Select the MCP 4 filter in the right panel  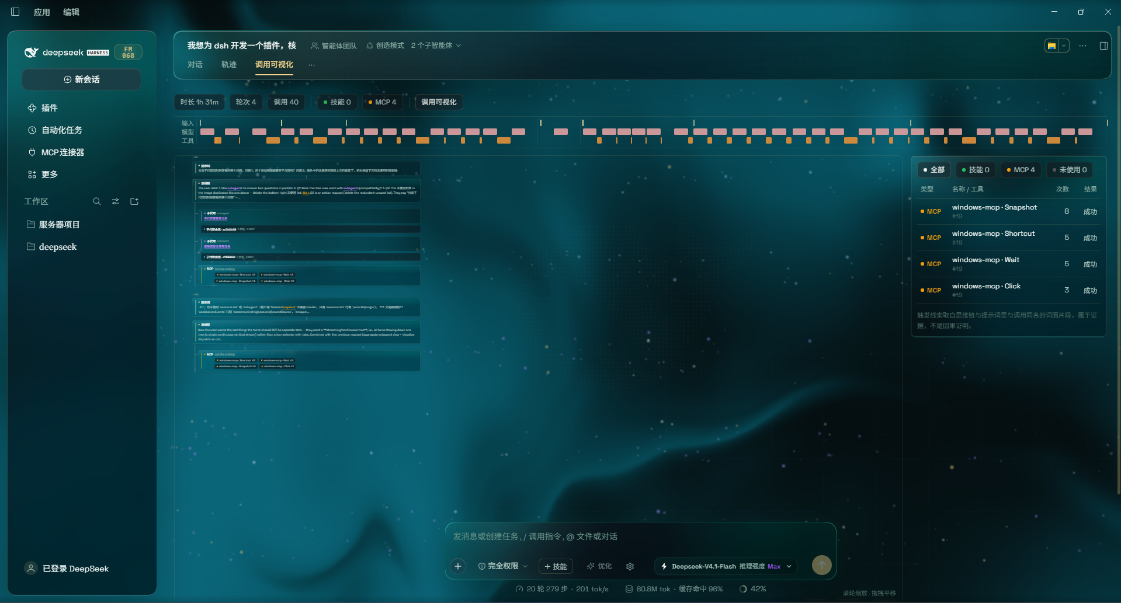pyautogui.click(x=1021, y=170)
